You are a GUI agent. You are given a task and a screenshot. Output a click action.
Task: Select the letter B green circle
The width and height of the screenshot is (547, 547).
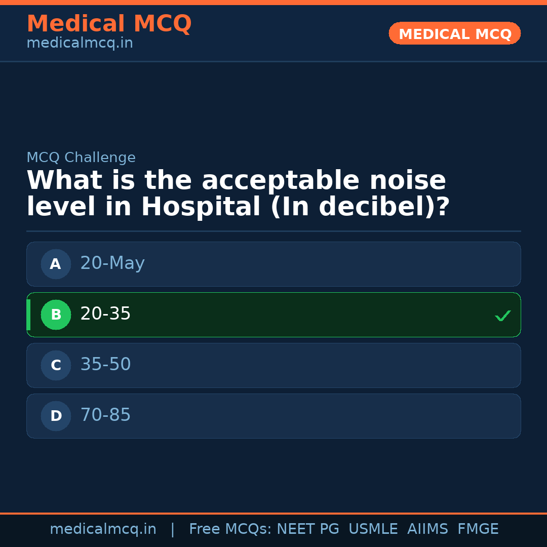click(x=56, y=315)
